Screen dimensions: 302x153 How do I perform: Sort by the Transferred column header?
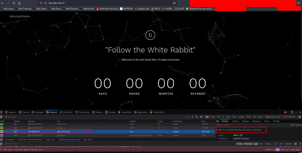186,121
